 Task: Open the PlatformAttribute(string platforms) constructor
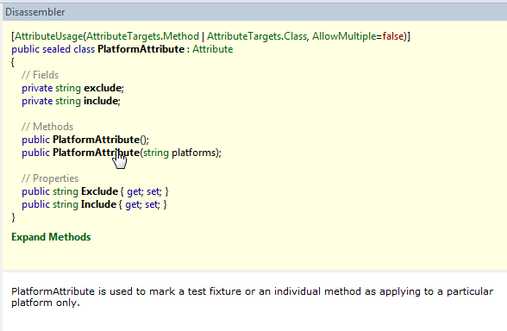tap(96, 153)
